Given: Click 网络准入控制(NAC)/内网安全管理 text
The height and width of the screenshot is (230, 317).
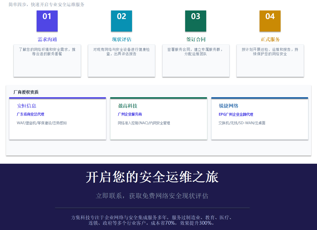Looking at the screenshot, I should [144, 123].
